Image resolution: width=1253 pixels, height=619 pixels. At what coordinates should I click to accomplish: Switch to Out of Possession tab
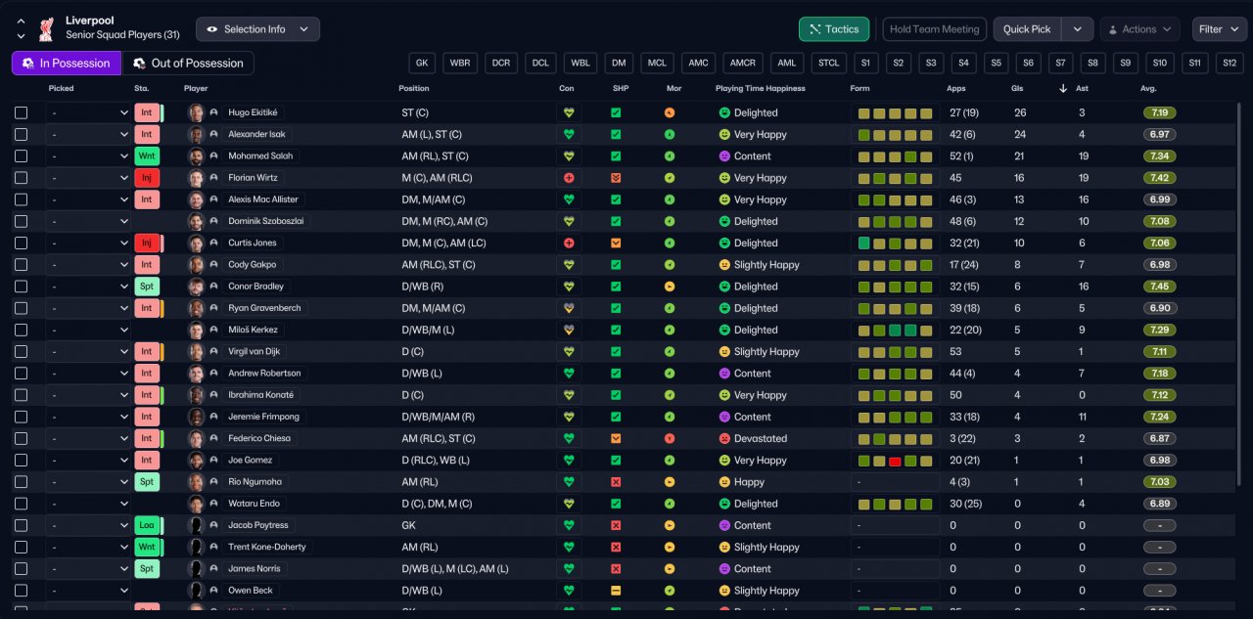pos(188,64)
